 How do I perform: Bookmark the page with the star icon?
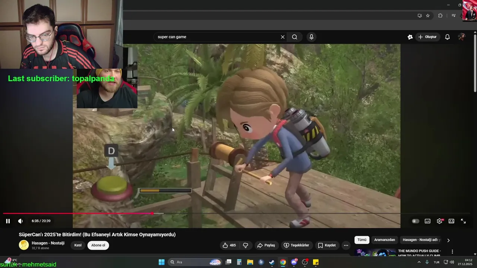428,16
